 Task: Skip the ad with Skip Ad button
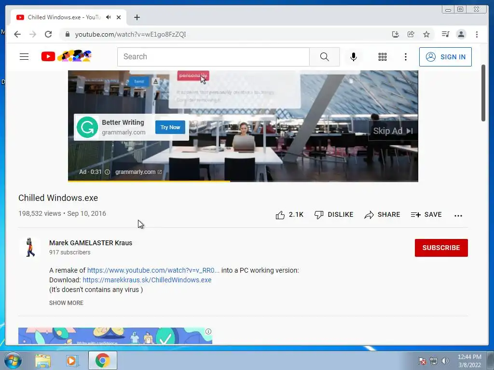[393, 131]
